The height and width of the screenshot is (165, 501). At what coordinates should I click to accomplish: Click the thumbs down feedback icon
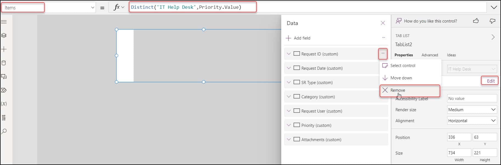492,21
